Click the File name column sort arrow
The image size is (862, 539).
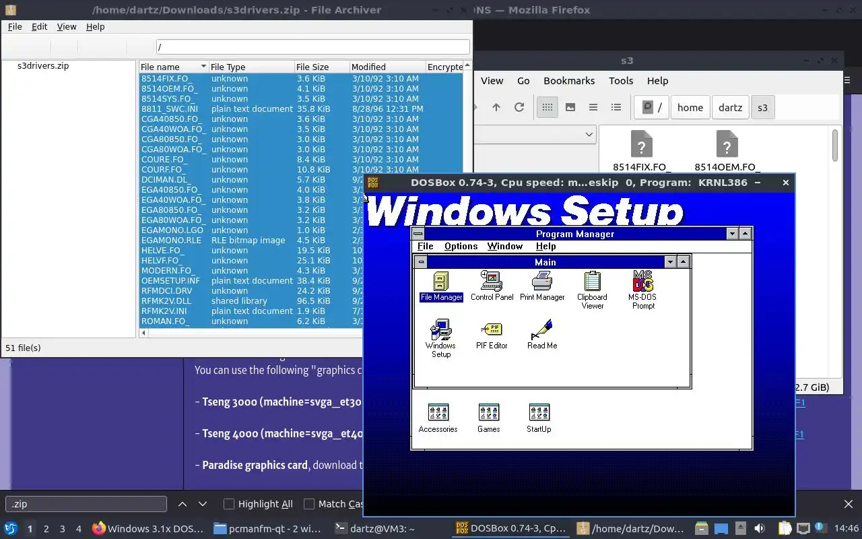(x=203, y=67)
